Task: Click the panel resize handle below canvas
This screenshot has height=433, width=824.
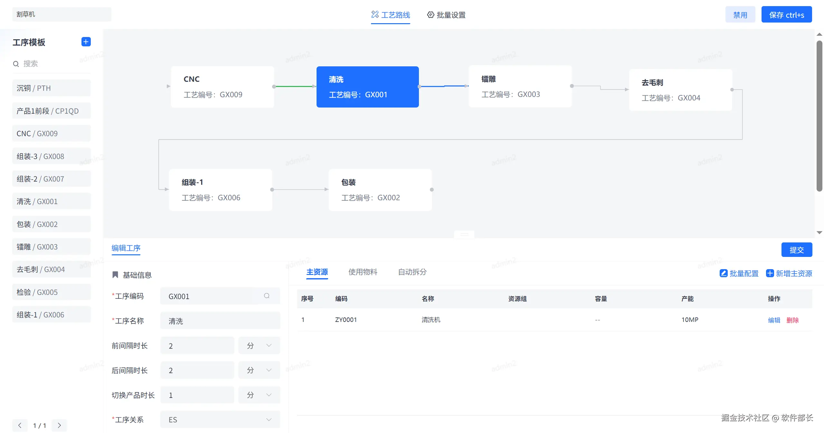Action: tap(464, 234)
